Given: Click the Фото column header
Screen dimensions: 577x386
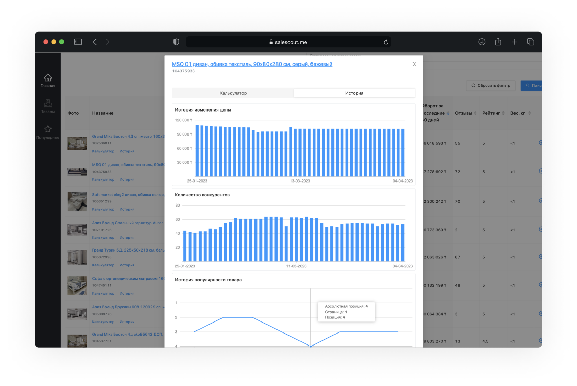Looking at the screenshot, I should pos(73,113).
